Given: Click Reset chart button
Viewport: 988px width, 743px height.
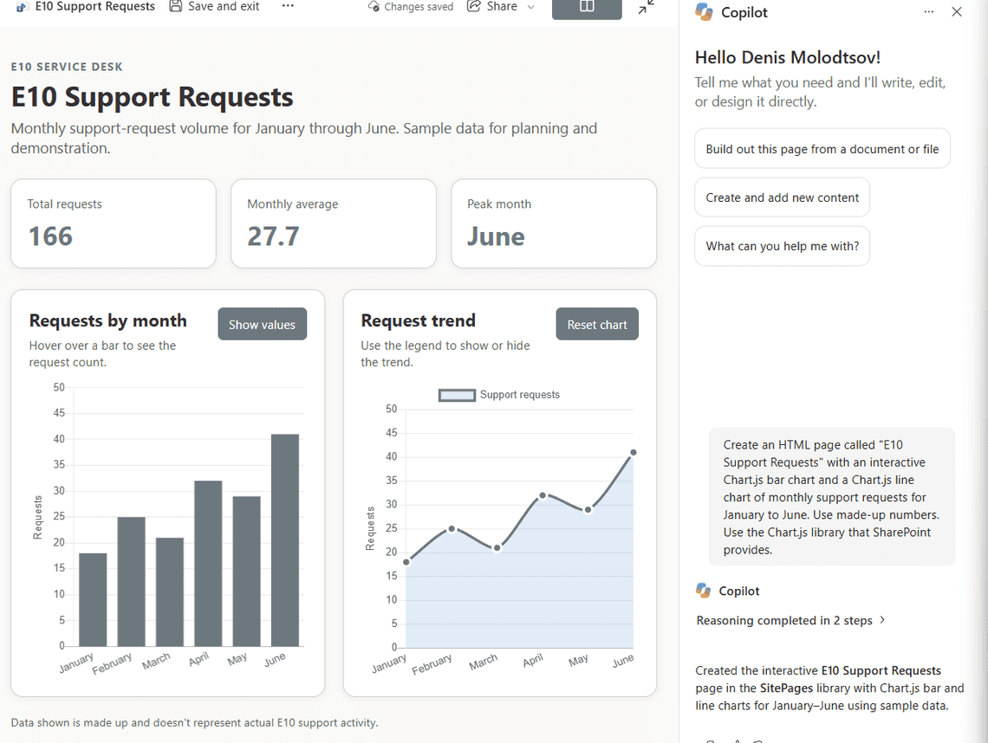Looking at the screenshot, I should tap(597, 324).
